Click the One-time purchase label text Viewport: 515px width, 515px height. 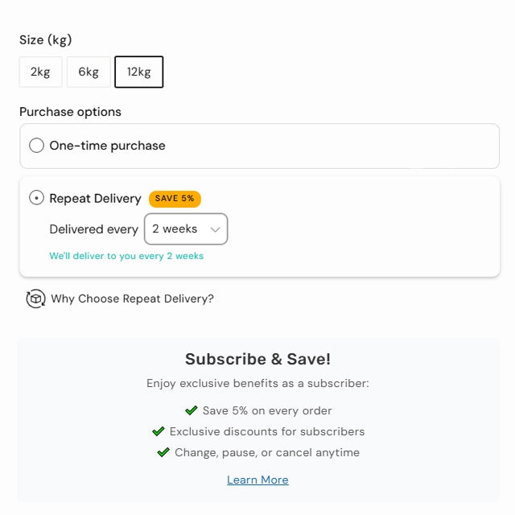click(107, 146)
